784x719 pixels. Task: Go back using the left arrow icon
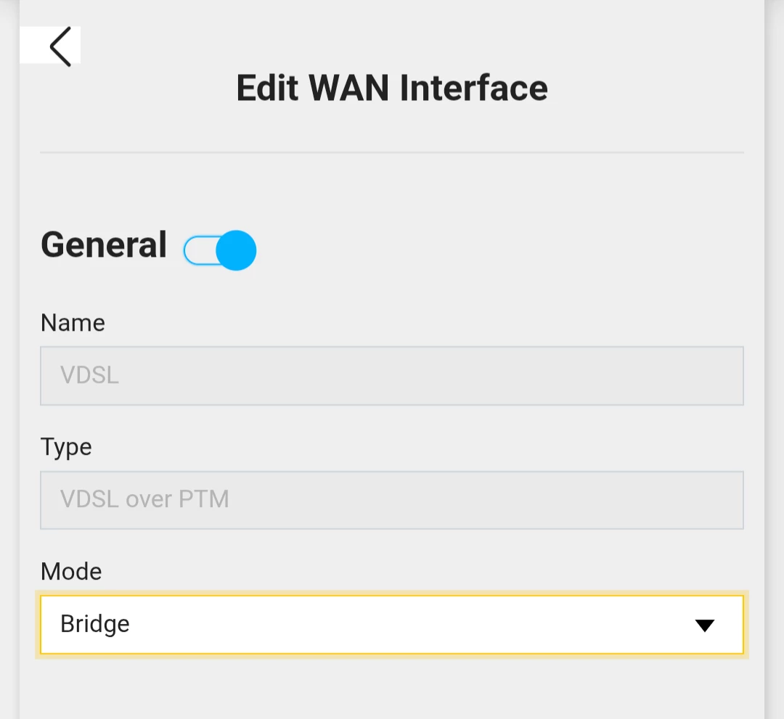pyautogui.click(x=60, y=46)
